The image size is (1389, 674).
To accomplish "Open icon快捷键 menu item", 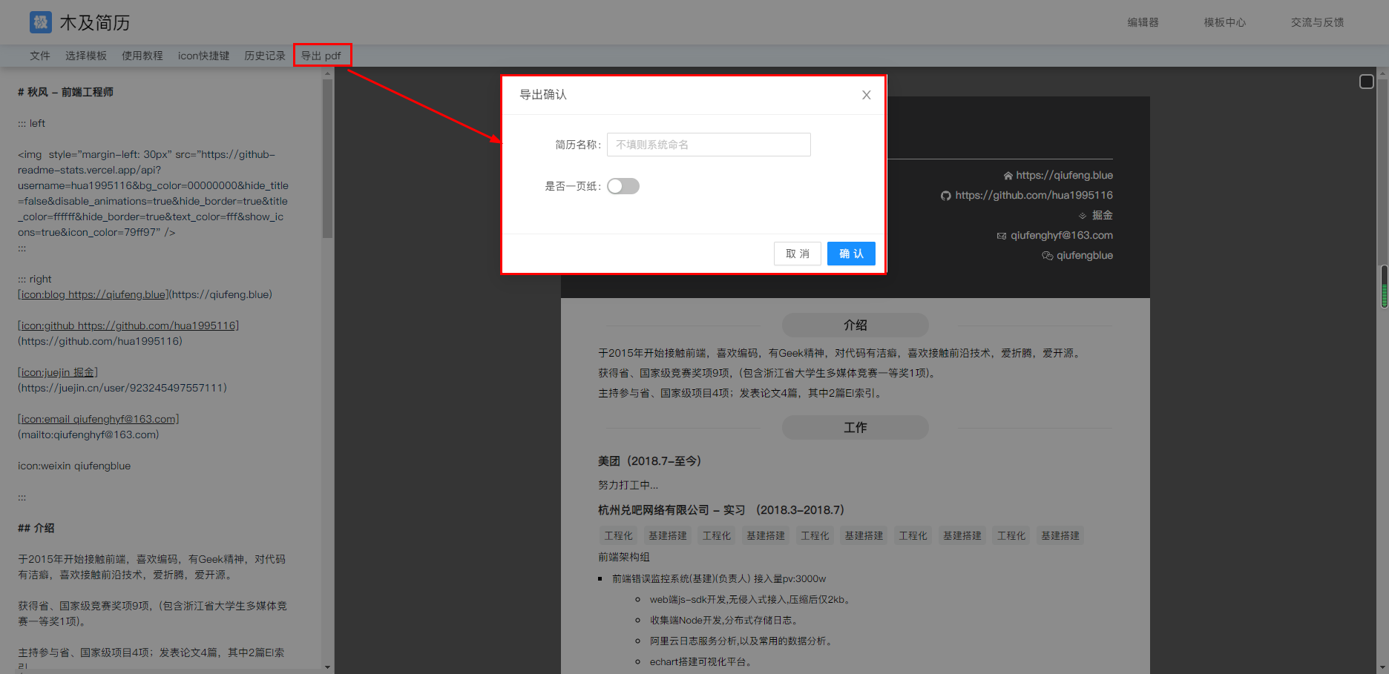I will click(x=204, y=56).
